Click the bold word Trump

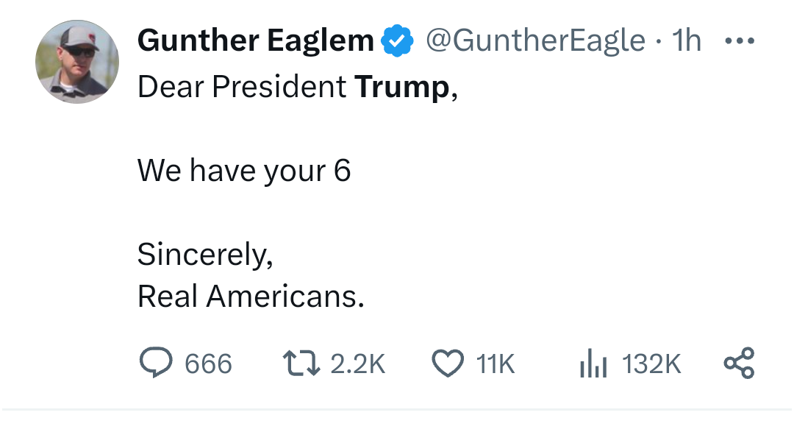(x=401, y=88)
